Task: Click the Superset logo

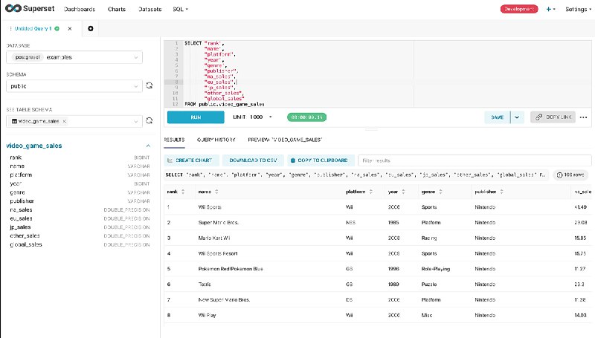Action: point(30,8)
